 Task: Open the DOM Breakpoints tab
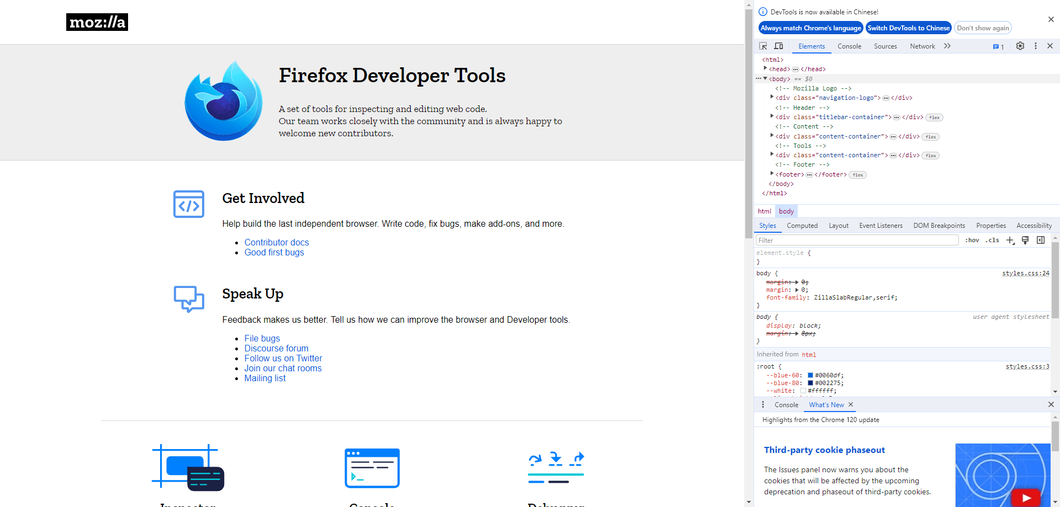click(939, 226)
